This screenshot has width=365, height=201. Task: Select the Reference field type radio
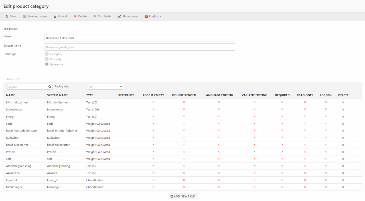point(47,64)
